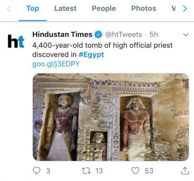Click the 53 likes count
This screenshot has height=181, width=194.
149,171
